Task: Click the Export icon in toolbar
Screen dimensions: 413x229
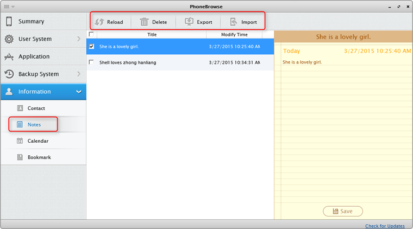Action: click(189, 22)
